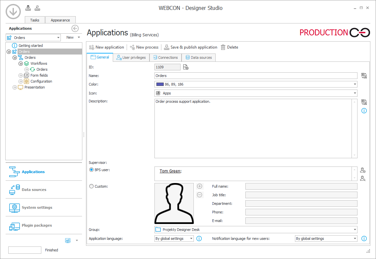Expand the Presentation tree node
376x259 pixels.
15,87
